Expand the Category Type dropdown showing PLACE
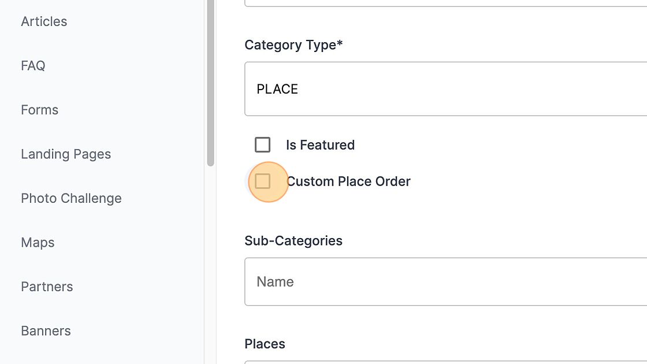 coord(445,89)
